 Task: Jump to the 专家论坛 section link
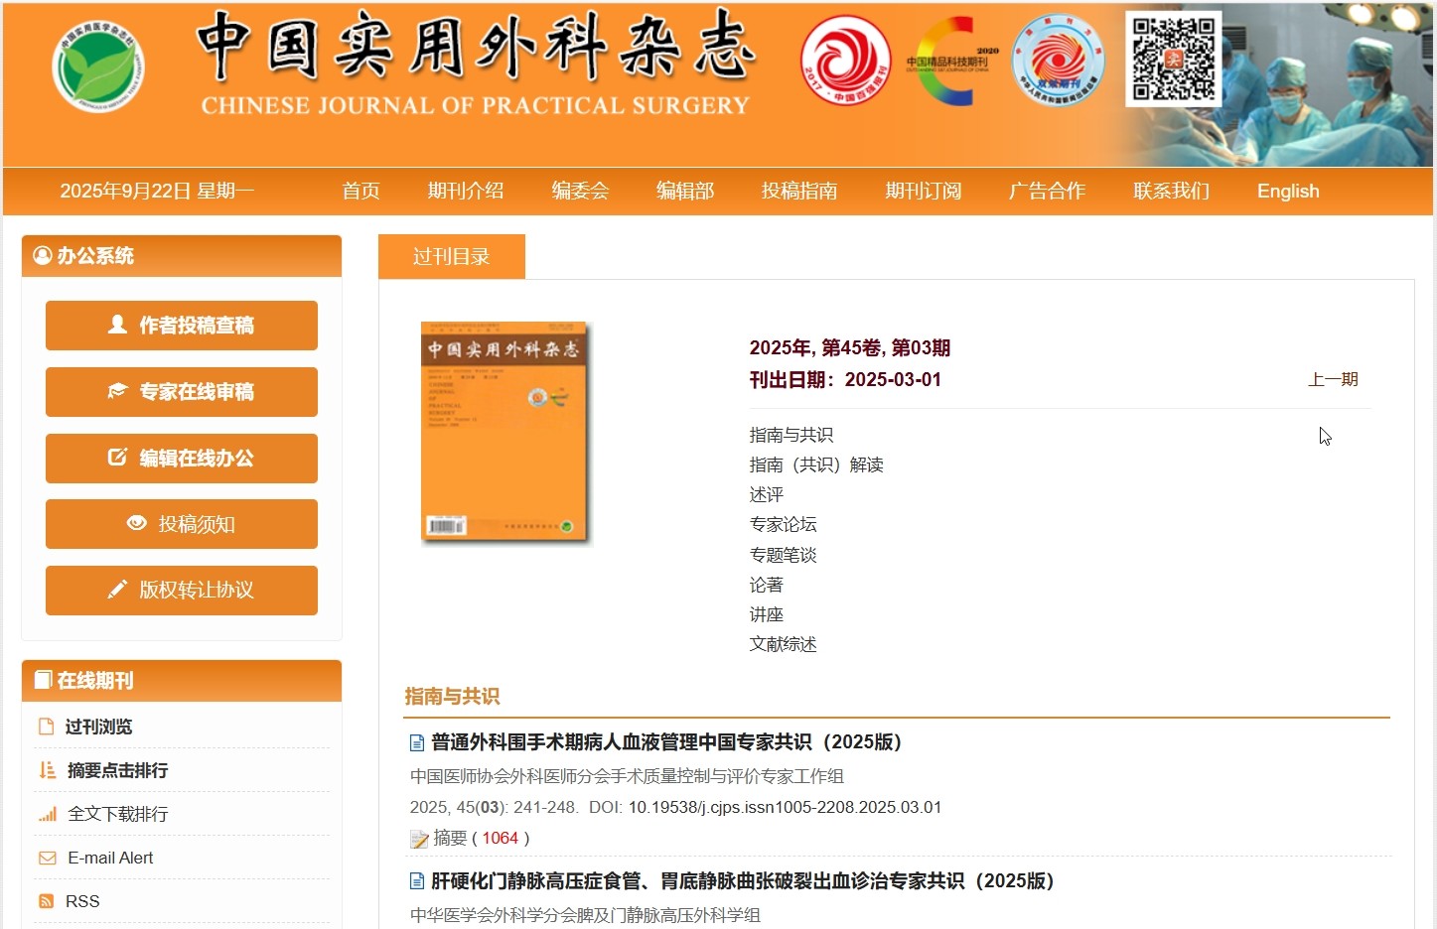click(783, 524)
